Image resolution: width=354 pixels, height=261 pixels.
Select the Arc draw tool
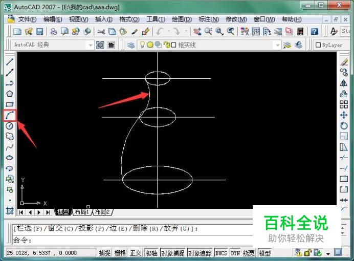point(10,115)
